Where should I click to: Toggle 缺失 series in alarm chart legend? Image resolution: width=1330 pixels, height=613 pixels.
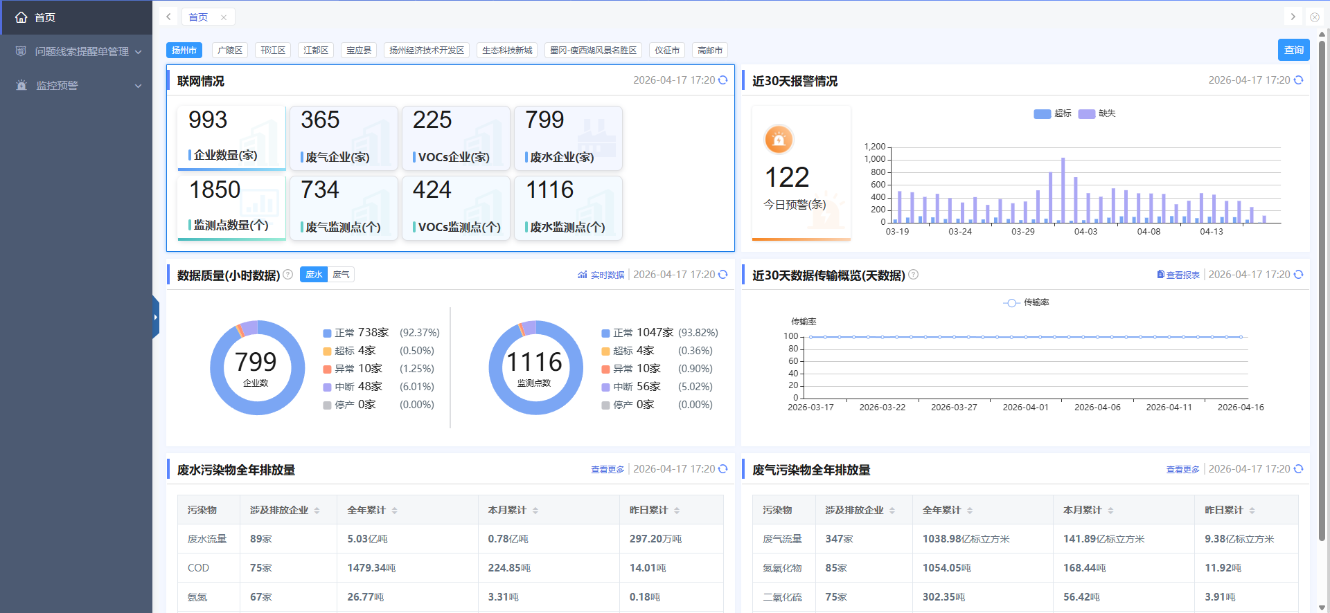(x=1097, y=113)
